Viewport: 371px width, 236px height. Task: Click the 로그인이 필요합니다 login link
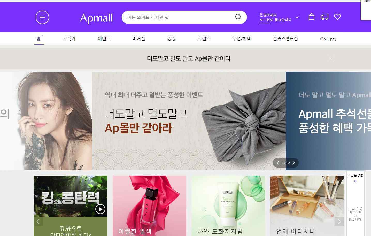(x=275, y=20)
